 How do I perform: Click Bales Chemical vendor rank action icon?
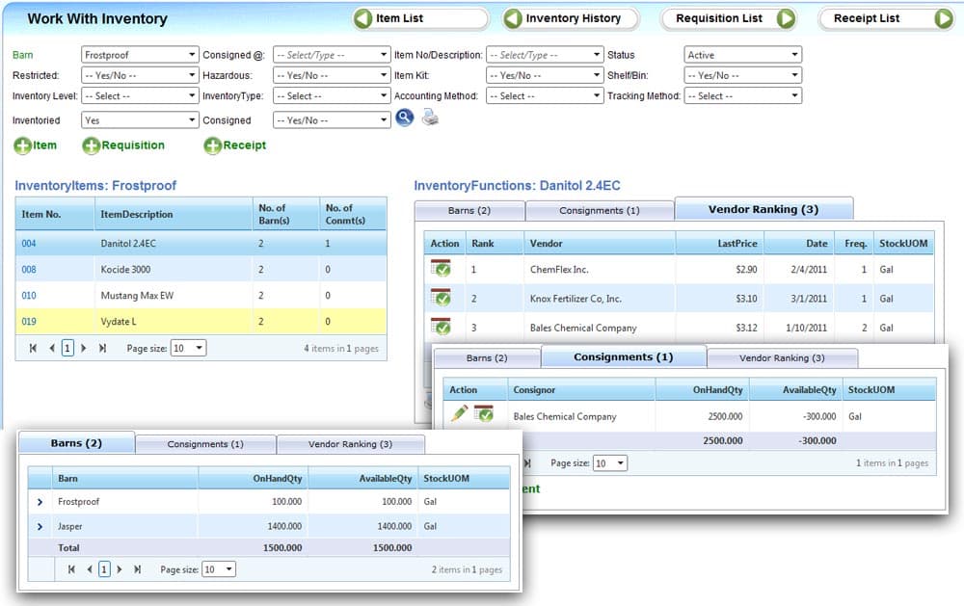pyautogui.click(x=441, y=326)
